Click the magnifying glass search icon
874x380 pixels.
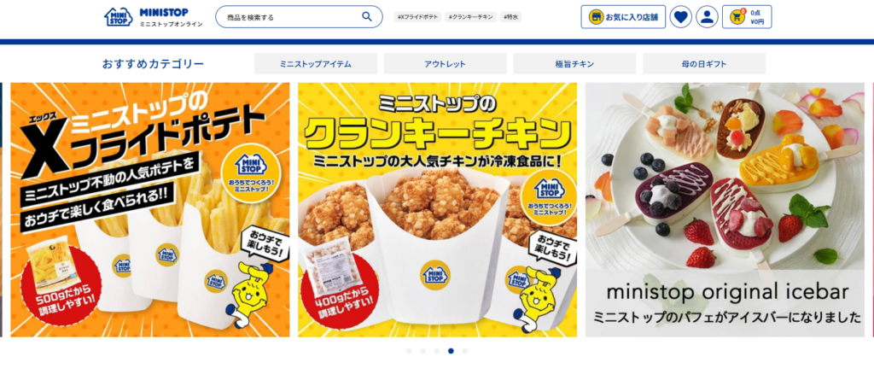point(367,17)
